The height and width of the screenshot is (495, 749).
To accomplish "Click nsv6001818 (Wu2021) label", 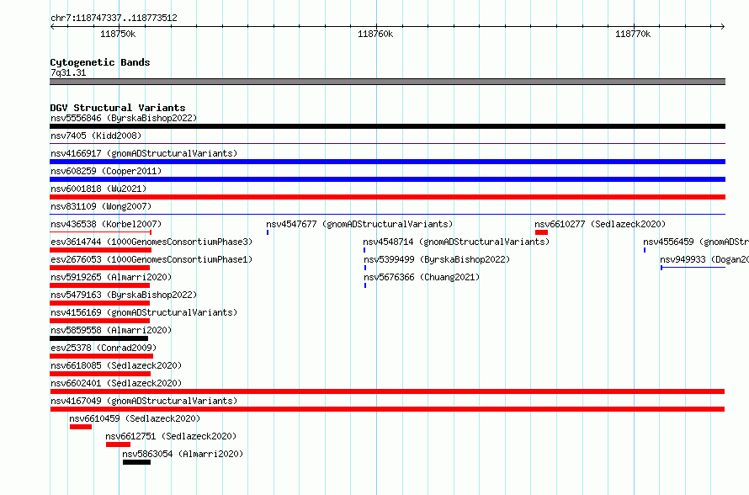I will pos(98,189).
